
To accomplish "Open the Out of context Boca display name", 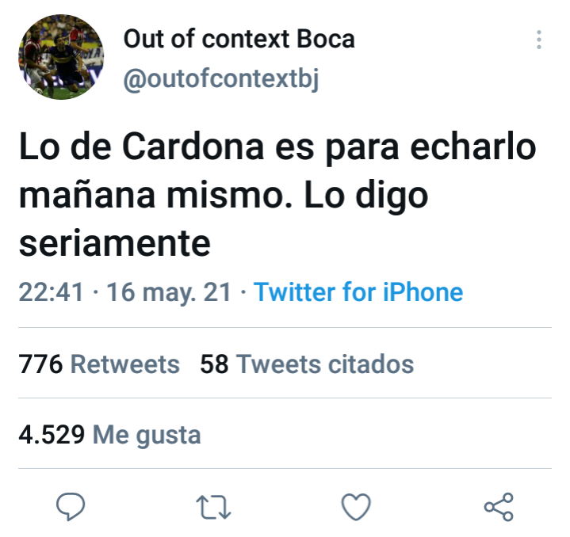I will pyautogui.click(x=239, y=39).
